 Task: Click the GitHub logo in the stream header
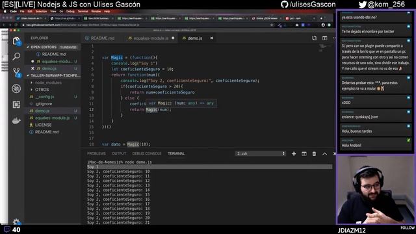(x=285, y=5)
